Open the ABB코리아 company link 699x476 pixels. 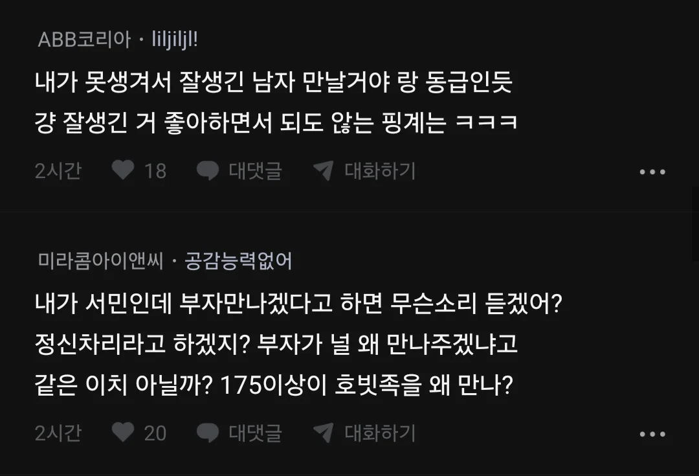84,40
